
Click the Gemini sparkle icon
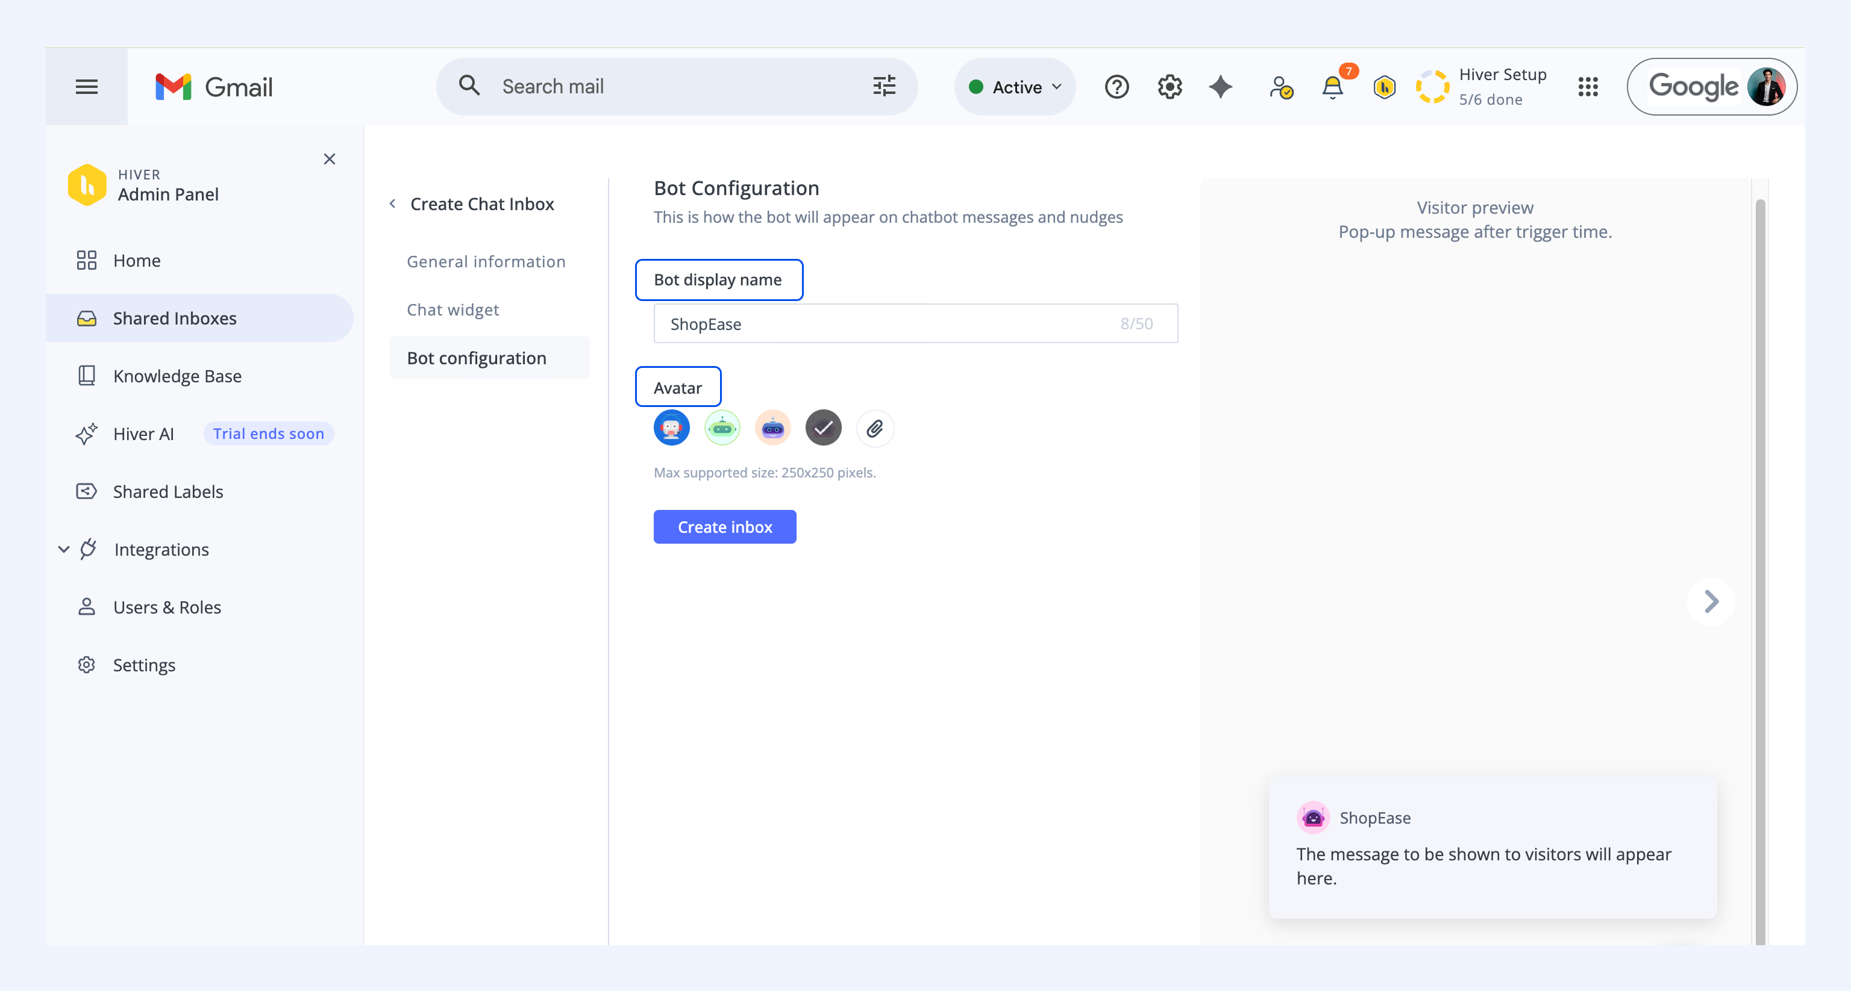[1220, 87]
